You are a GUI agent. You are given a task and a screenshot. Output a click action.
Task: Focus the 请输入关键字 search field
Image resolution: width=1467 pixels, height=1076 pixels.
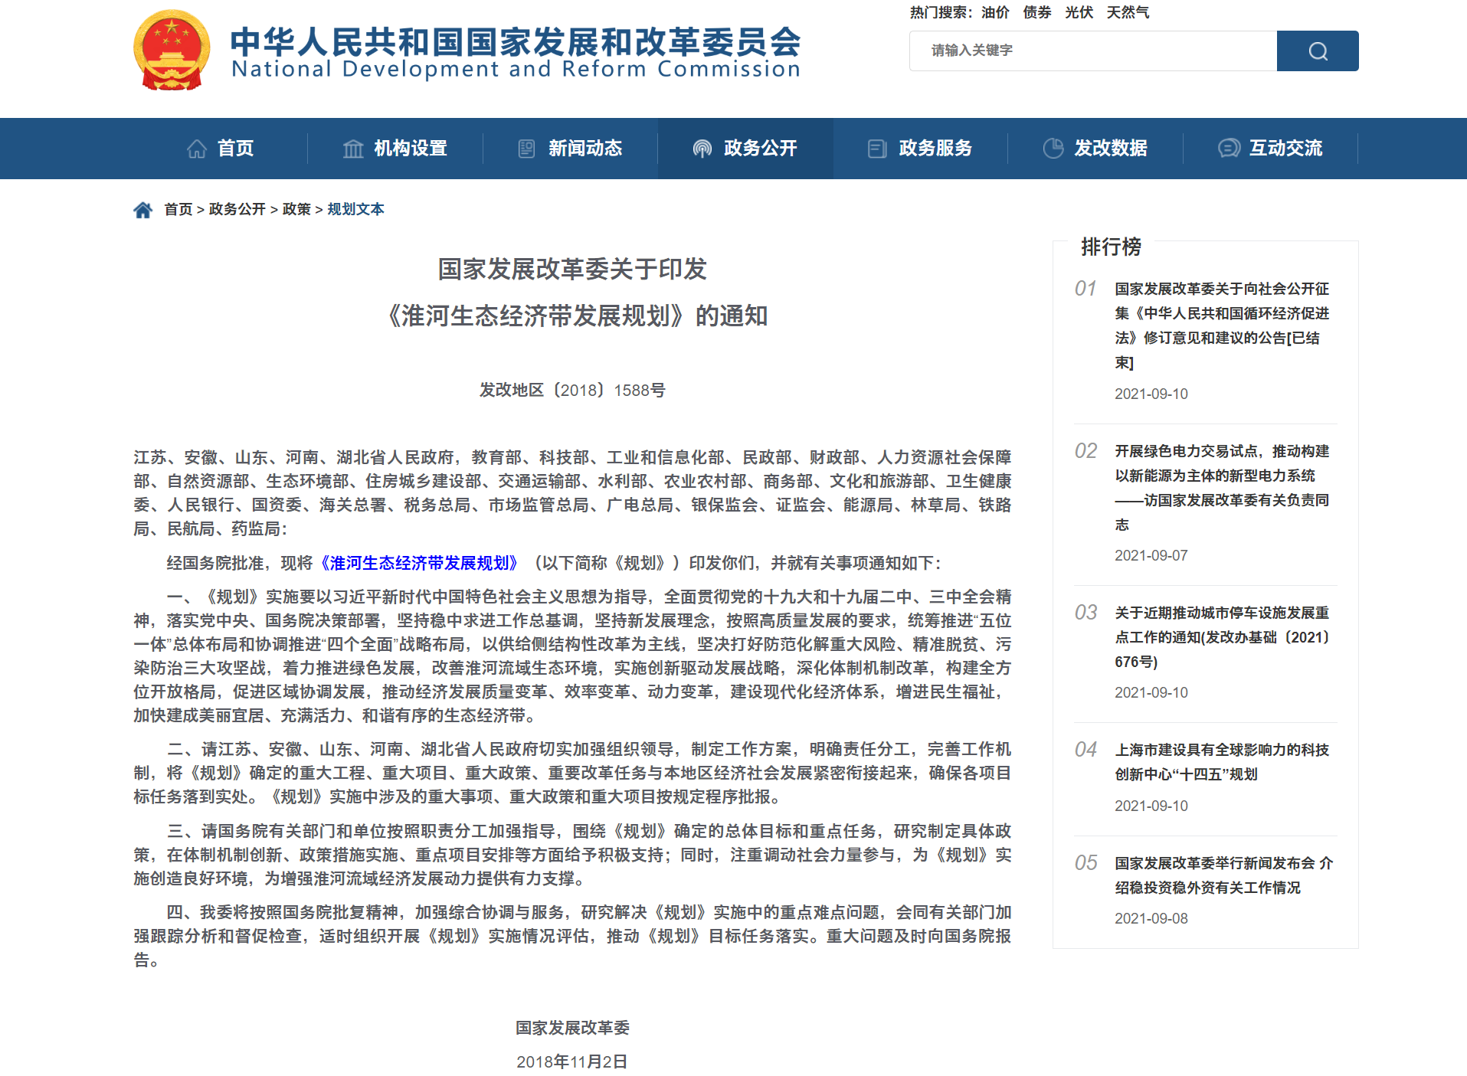pyautogui.click(x=1092, y=51)
